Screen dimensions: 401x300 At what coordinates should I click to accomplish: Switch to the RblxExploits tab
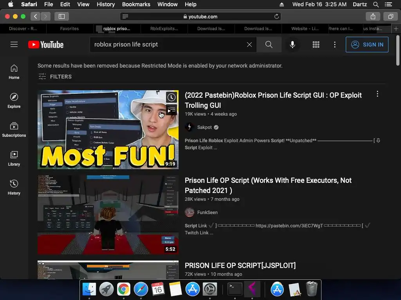pos(164,29)
